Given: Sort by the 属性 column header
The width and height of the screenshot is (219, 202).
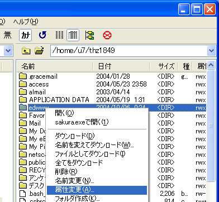Looking at the screenshot, I should (199, 66).
